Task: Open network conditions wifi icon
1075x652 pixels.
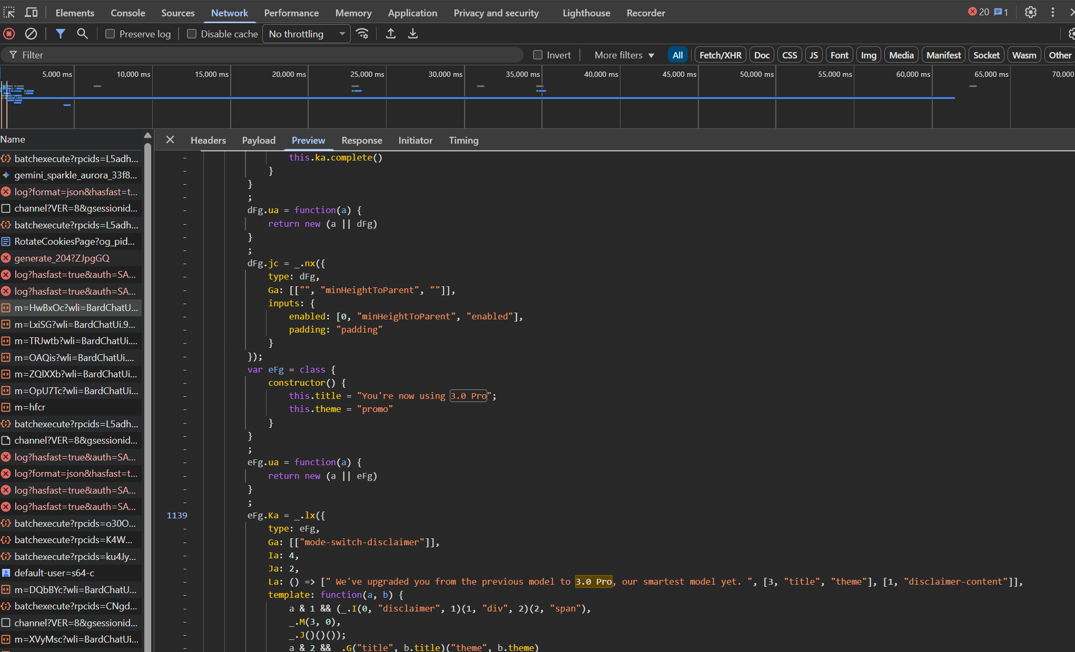Action: 362,34
